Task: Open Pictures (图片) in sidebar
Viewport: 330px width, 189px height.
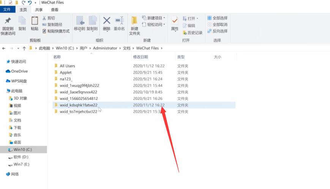Action: pyautogui.click(x=15, y=113)
